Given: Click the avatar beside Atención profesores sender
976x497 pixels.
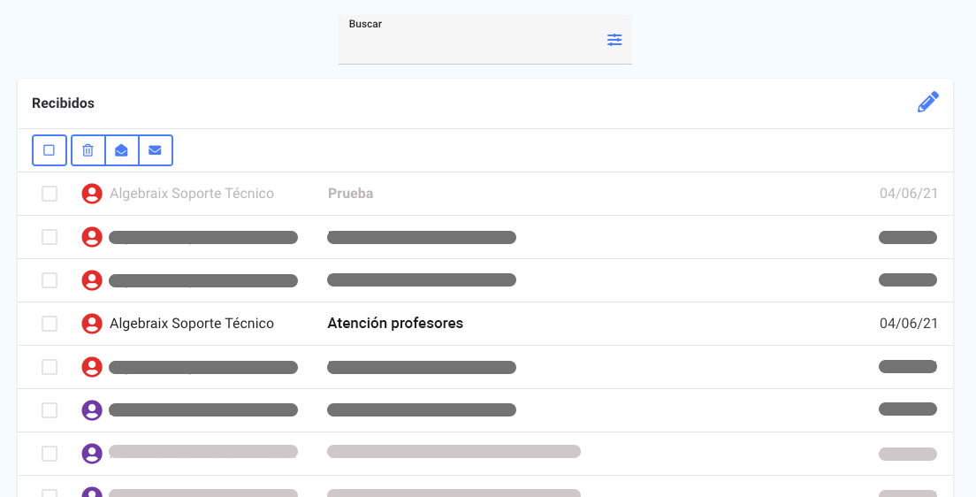Looking at the screenshot, I should click(x=92, y=324).
